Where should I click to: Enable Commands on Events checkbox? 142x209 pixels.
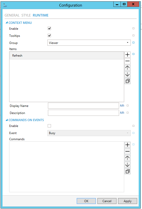pos(49,126)
